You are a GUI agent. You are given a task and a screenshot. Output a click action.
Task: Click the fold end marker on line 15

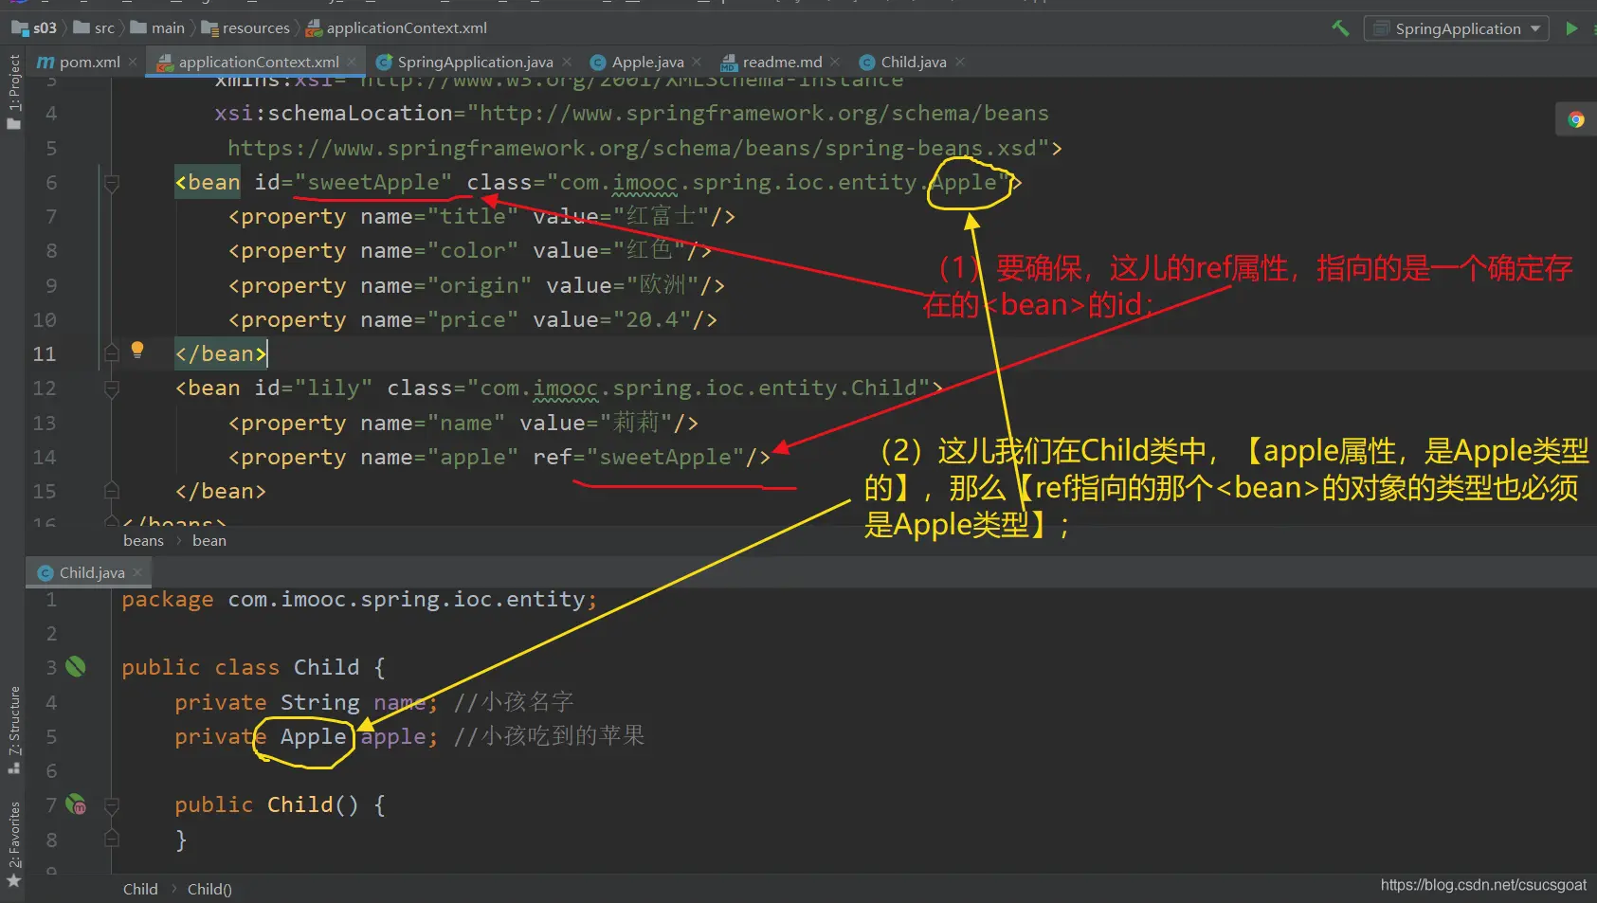pyautogui.click(x=111, y=491)
